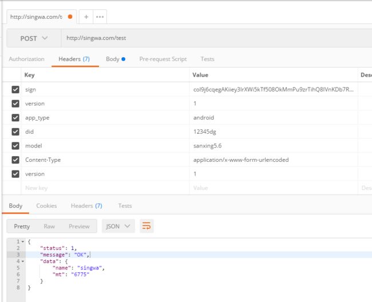Switch to Preview response view
Screen dimensions: 372x302
click(79, 227)
